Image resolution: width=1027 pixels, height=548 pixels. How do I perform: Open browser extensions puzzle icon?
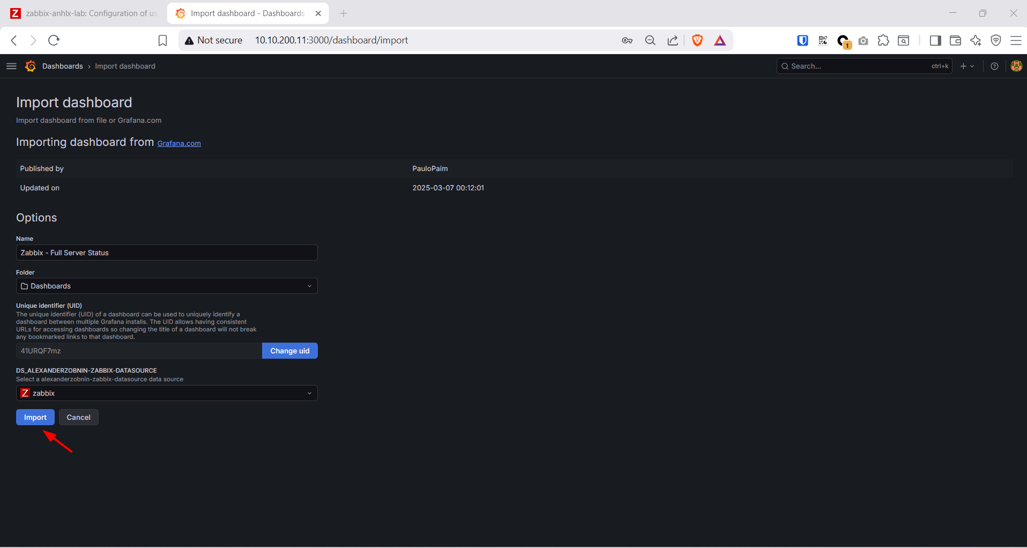883,40
